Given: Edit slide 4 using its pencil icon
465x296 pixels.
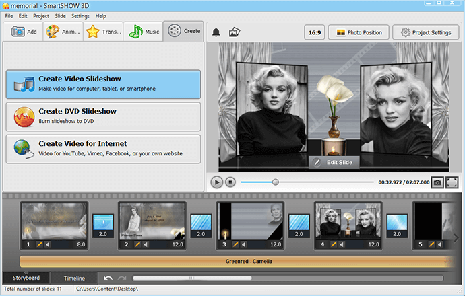Looking at the screenshot, I should coord(334,244).
